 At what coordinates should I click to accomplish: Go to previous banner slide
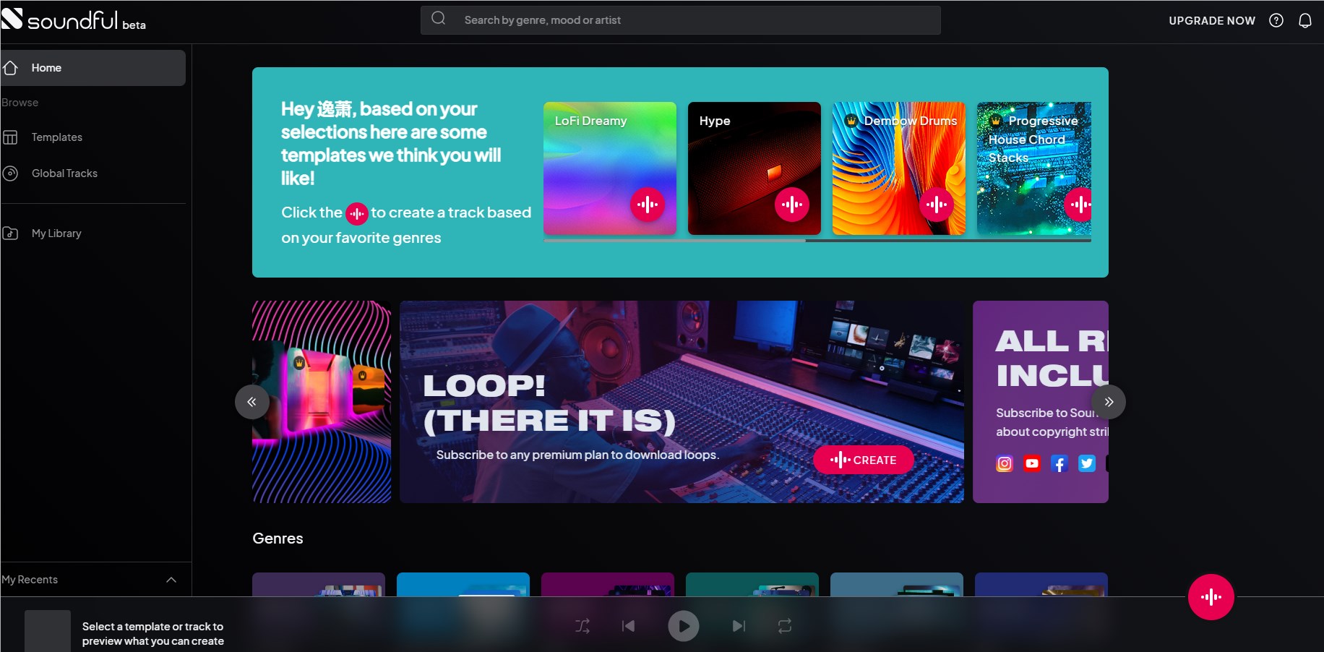(x=252, y=402)
